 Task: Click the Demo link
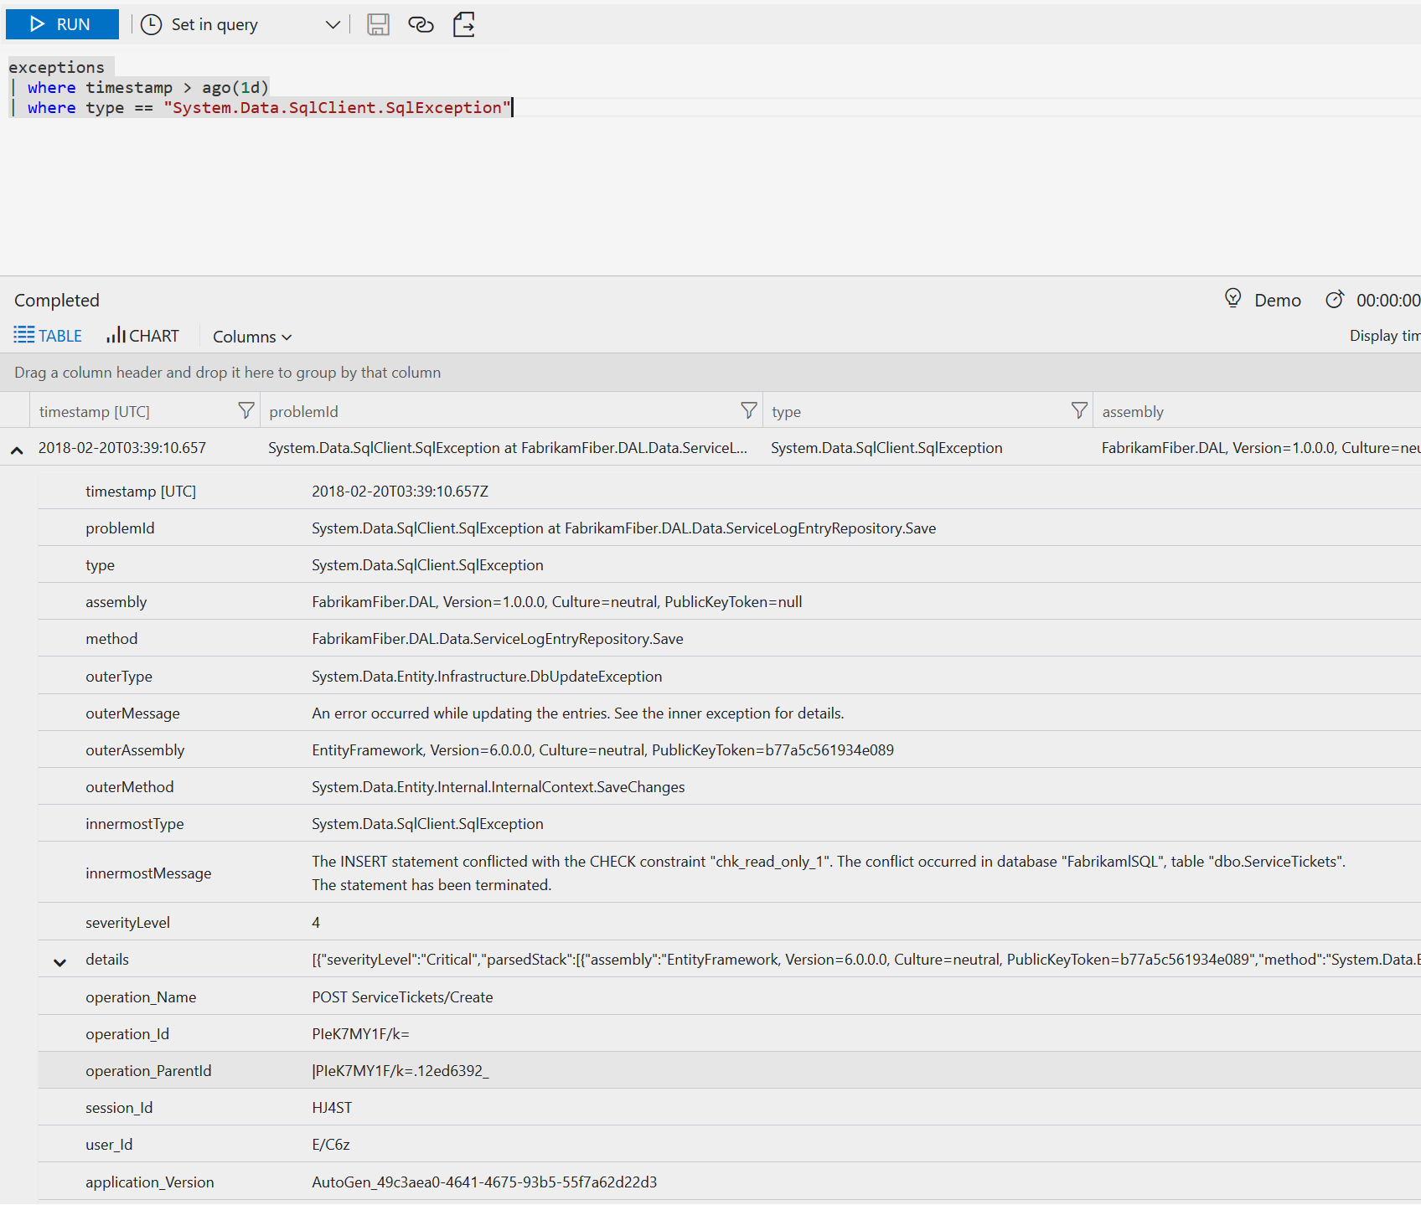click(x=1277, y=299)
